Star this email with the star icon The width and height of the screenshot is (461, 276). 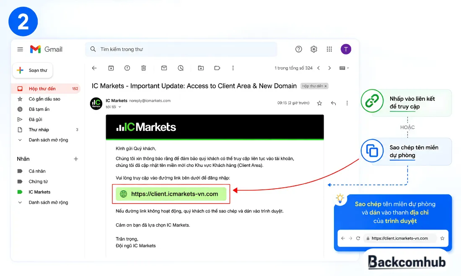(319, 103)
